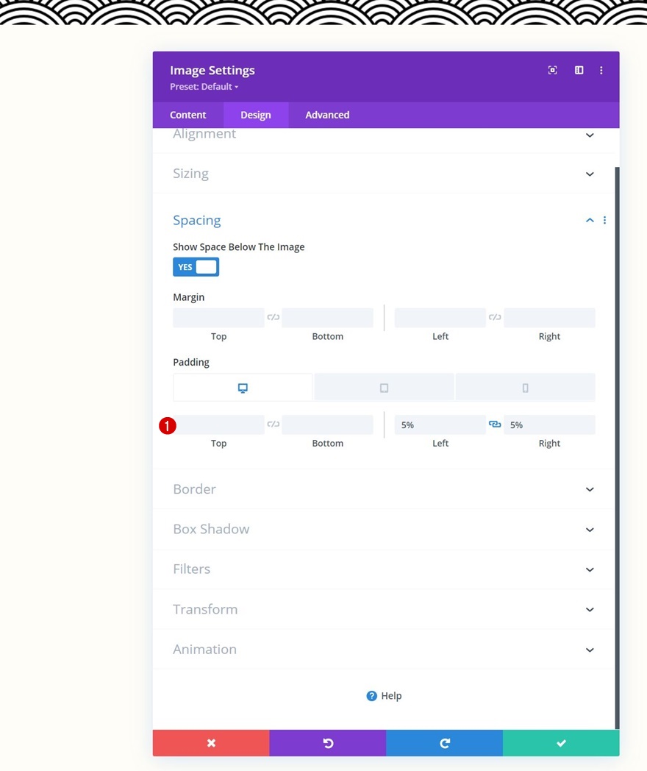Link Padding top and bottom values
The image size is (647, 771).
click(x=274, y=424)
